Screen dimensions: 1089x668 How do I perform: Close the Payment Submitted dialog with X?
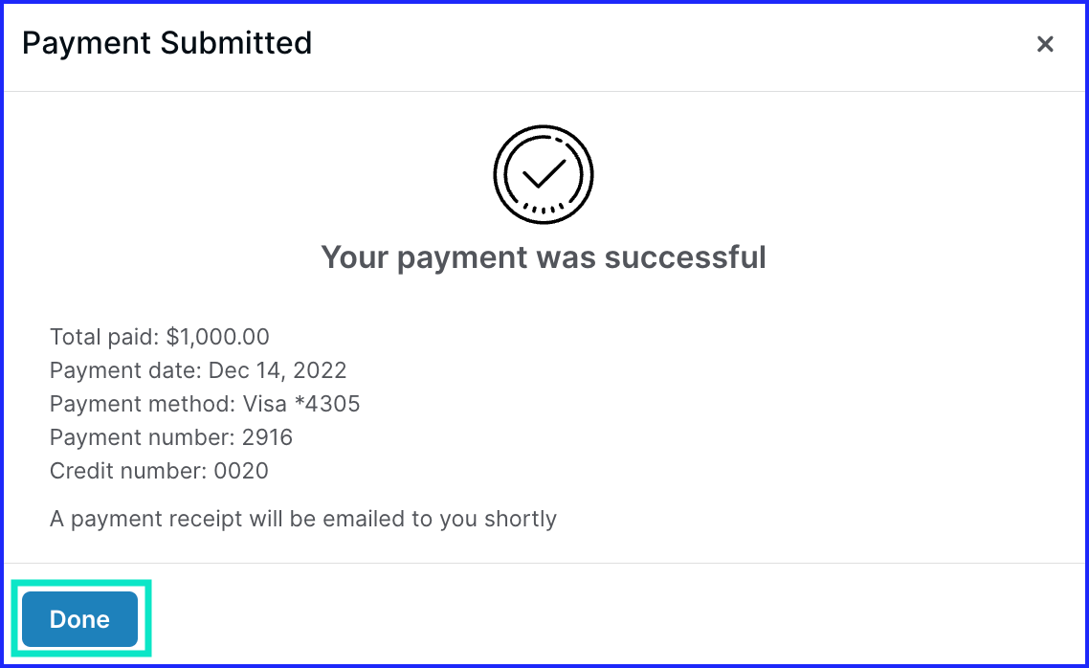tap(1045, 44)
